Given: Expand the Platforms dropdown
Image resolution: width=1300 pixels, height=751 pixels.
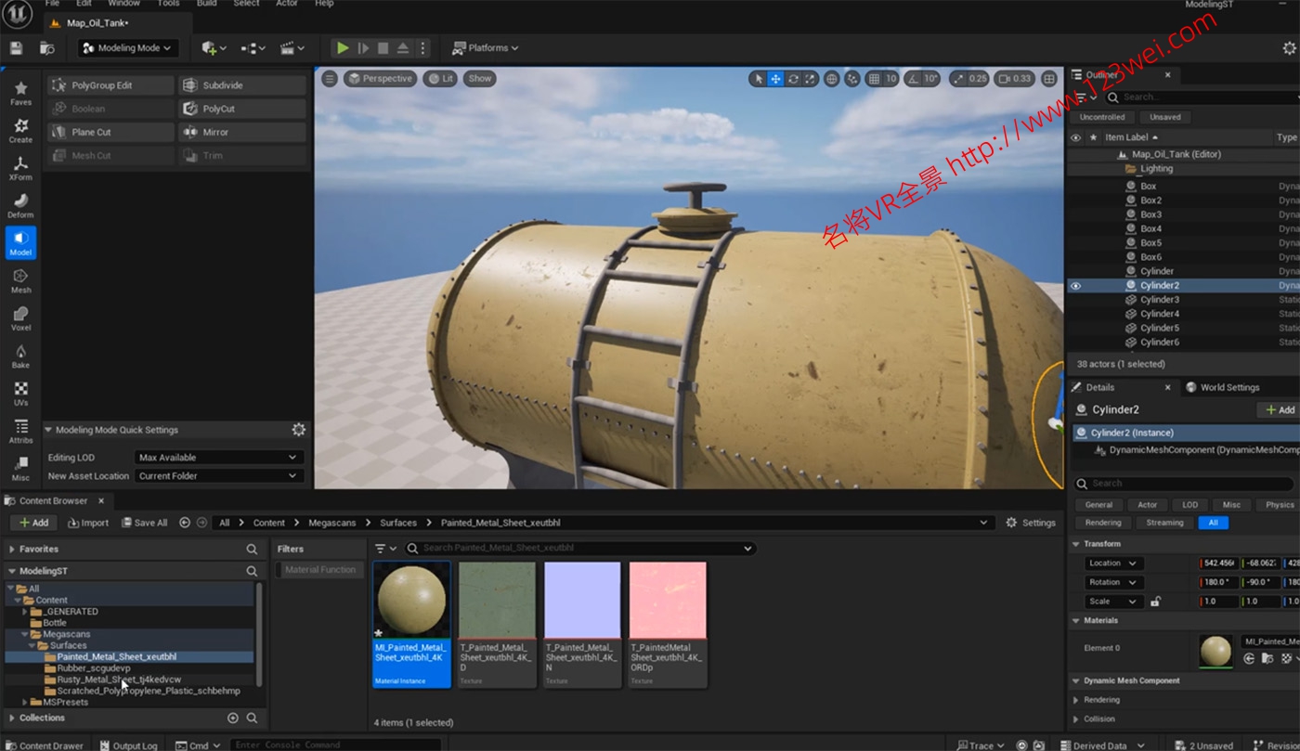Looking at the screenshot, I should tap(485, 48).
